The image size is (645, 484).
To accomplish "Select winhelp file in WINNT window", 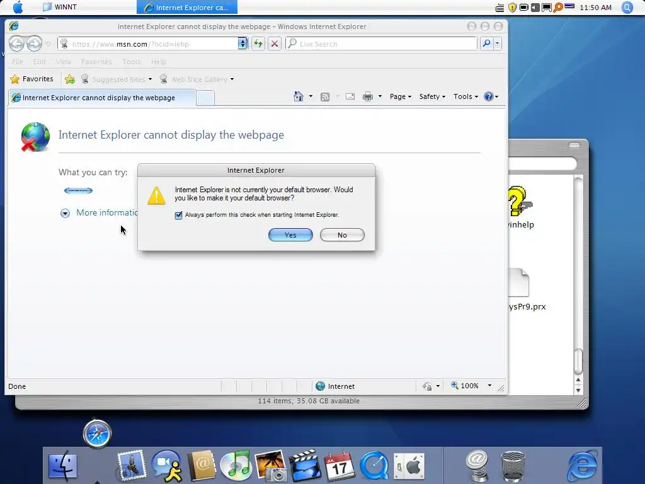I will click(521, 207).
